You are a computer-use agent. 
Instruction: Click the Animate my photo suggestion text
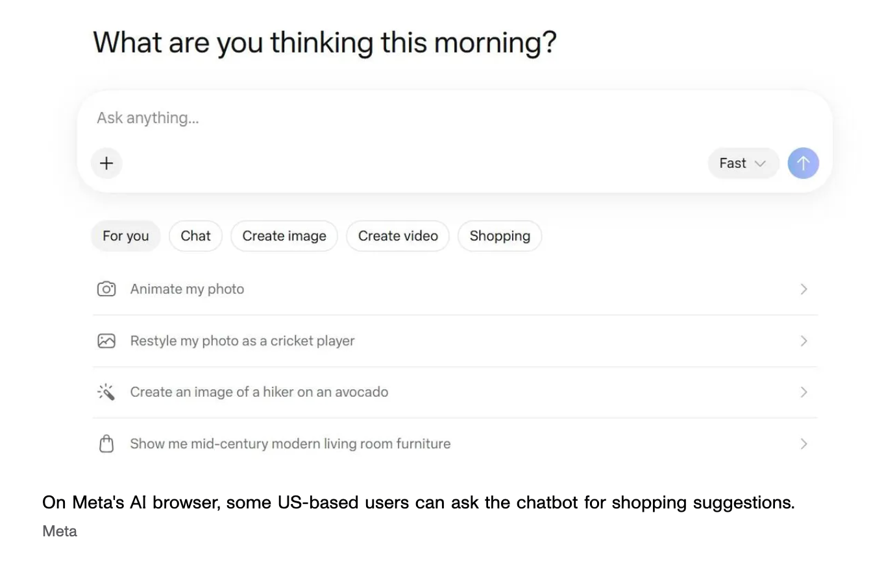[x=187, y=289]
